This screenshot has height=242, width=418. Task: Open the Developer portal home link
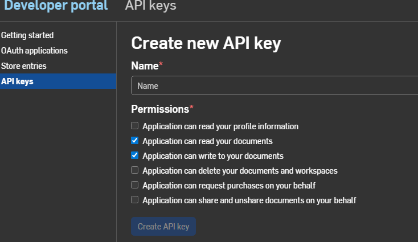point(56,5)
